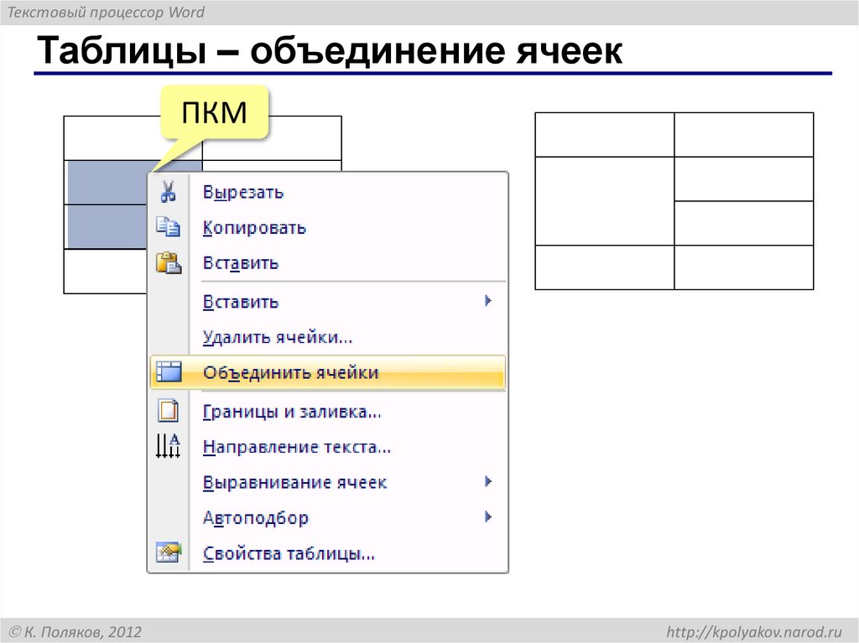Click the page icon beside Границы и заливка
859x643 pixels.
169,410
